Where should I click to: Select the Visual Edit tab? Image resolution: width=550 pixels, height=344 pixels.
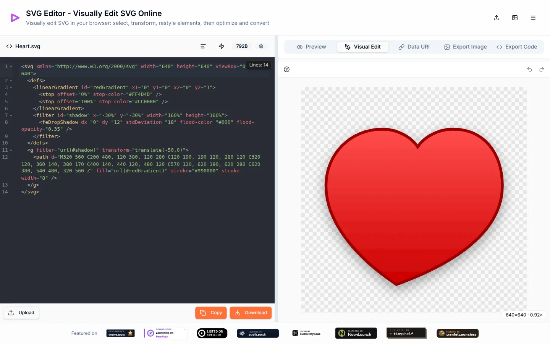pos(363,47)
